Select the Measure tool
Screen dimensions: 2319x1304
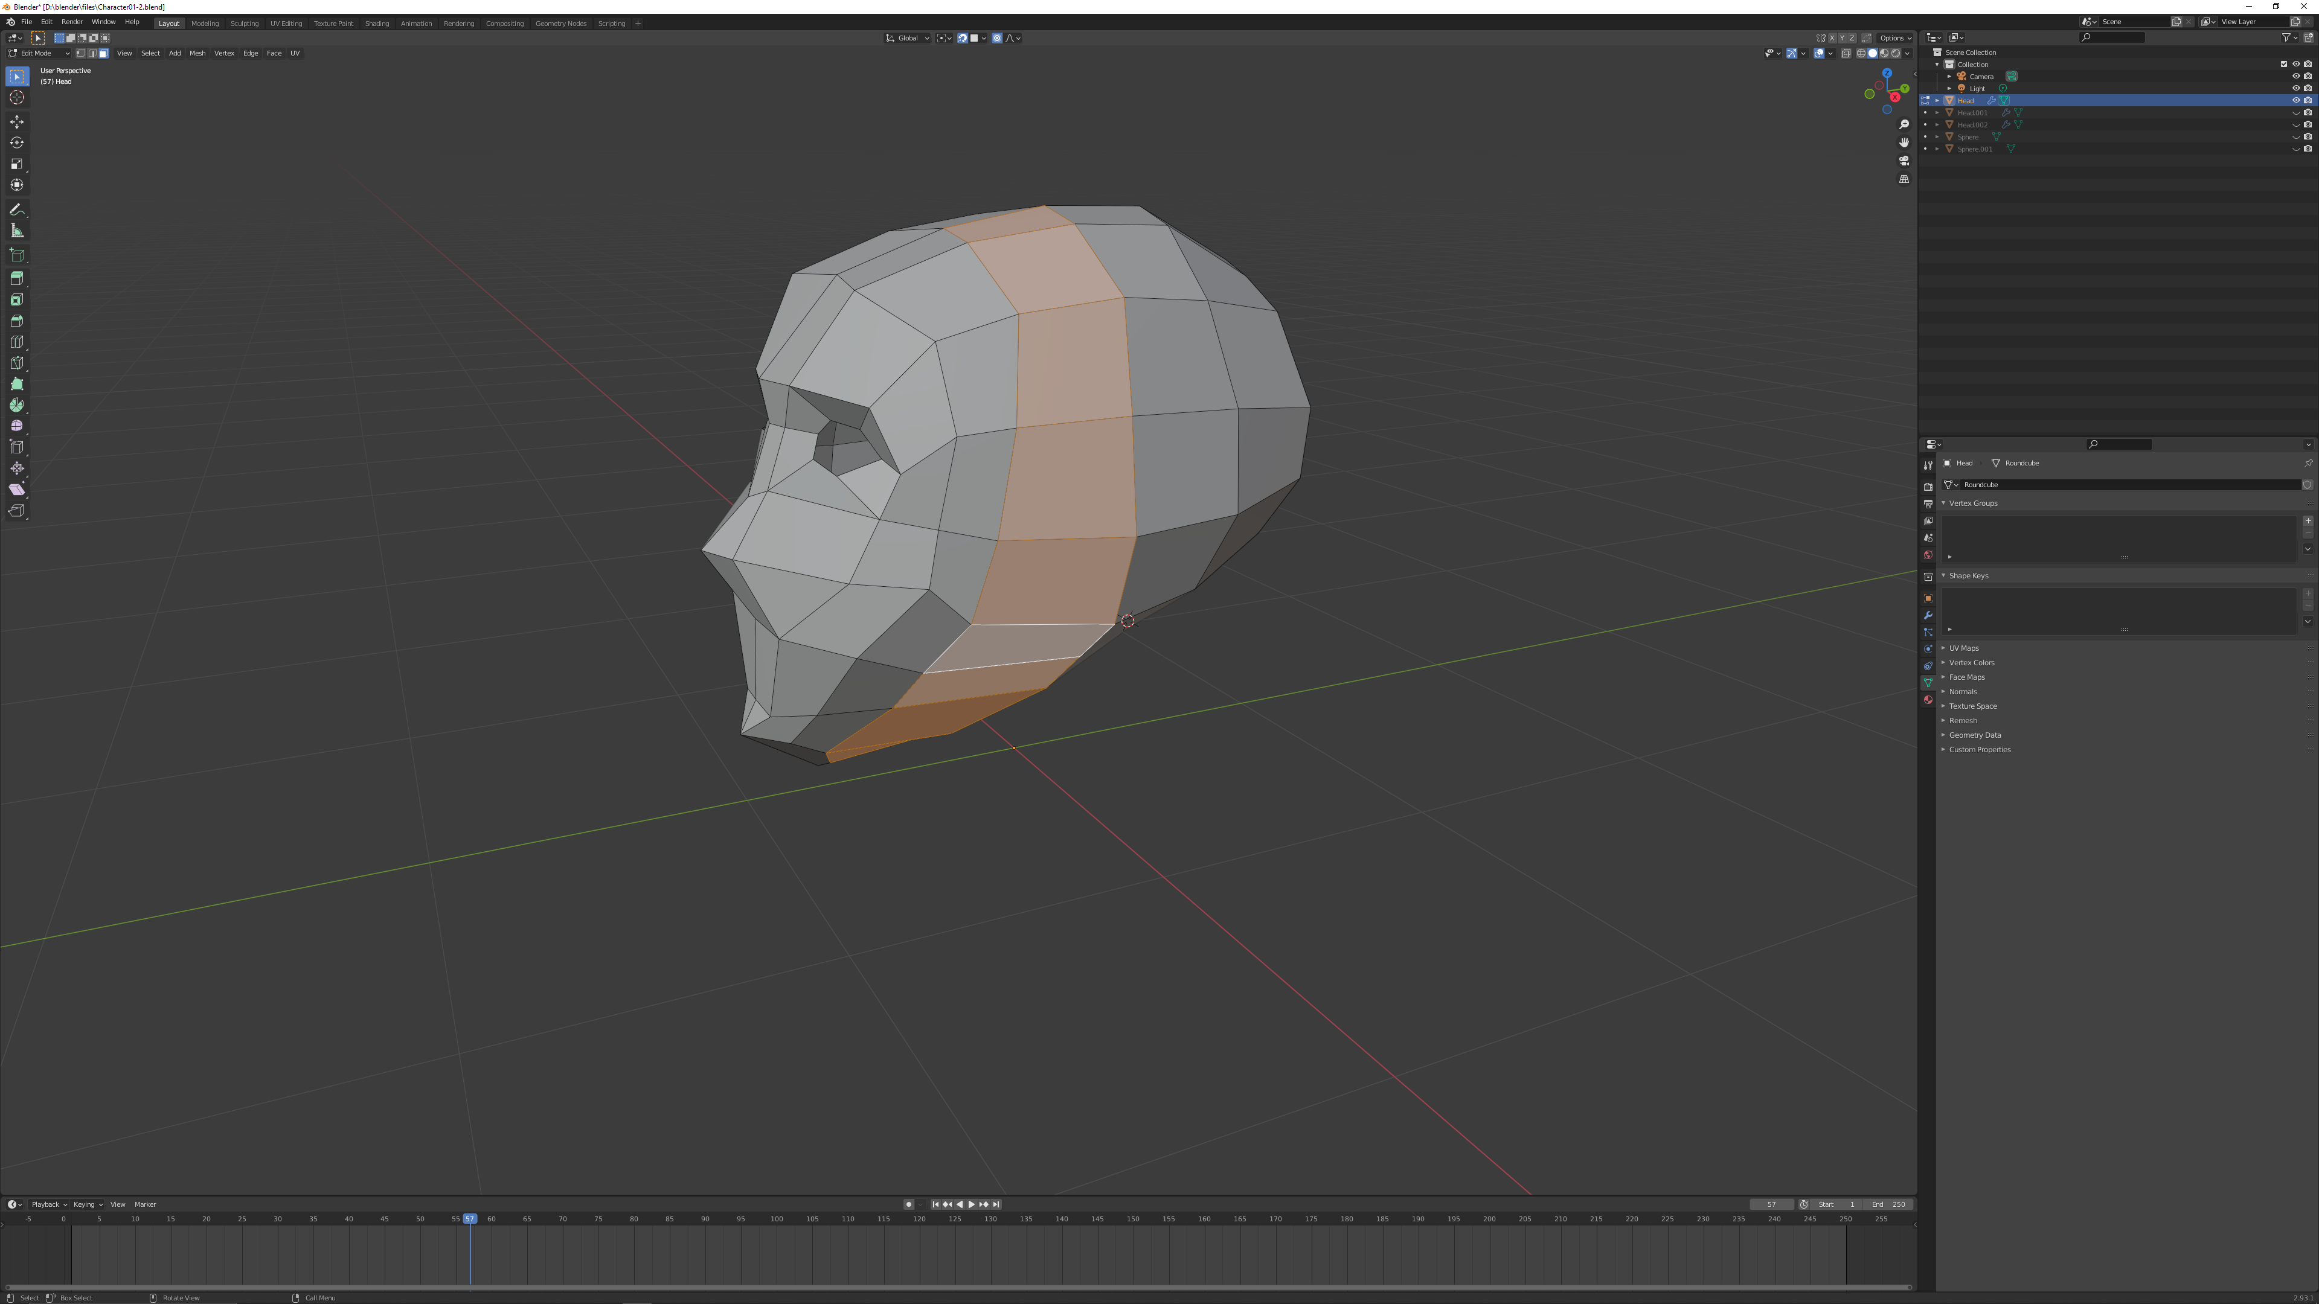pos(16,231)
